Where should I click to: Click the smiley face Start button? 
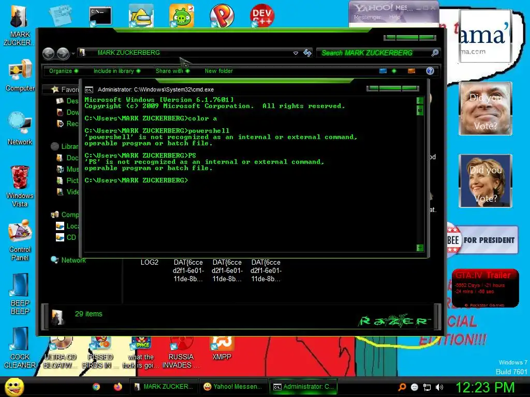pos(14,387)
